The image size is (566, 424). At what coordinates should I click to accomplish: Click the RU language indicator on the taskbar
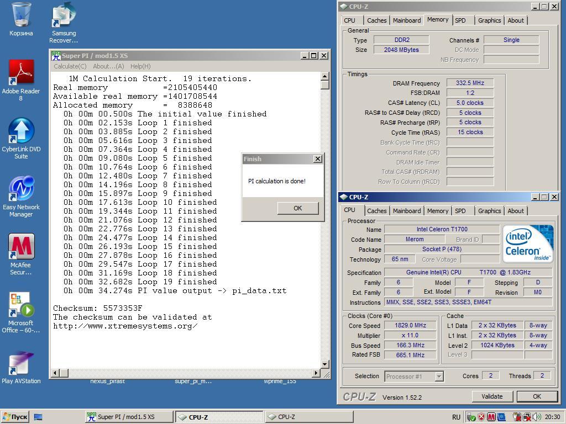[456, 417]
